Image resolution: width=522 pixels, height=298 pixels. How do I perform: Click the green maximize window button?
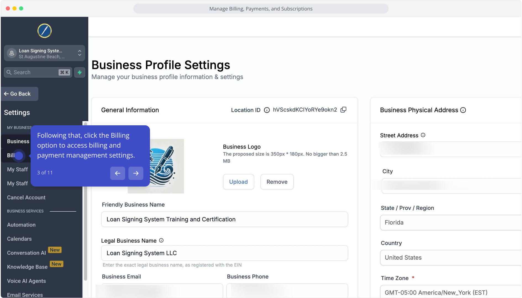coord(21,9)
